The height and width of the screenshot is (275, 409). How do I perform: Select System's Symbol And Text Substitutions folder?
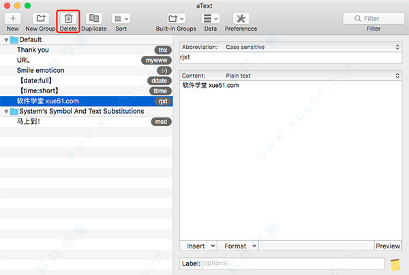(86, 111)
